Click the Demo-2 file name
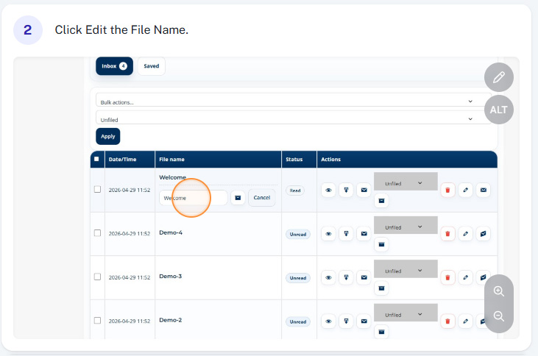Screen dimensions: 538x356 pyautogui.click(x=171, y=320)
